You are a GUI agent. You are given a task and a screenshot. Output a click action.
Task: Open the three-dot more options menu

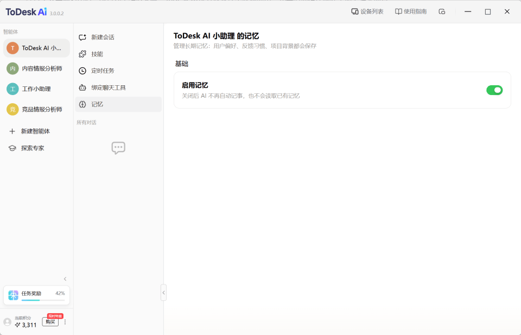[x=65, y=322]
